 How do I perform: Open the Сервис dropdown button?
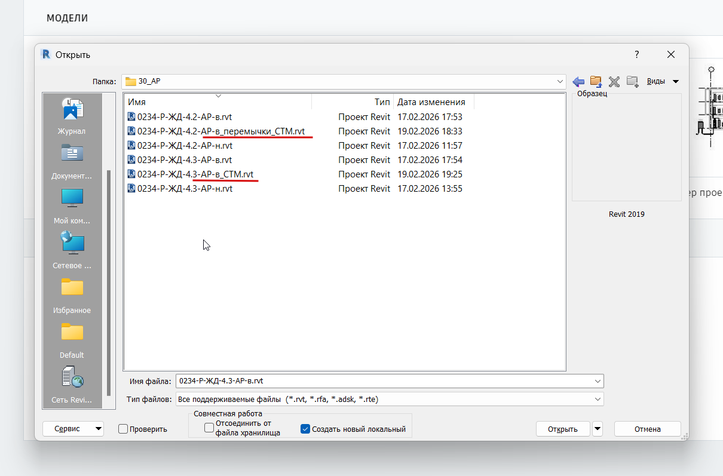[x=73, y=429]
